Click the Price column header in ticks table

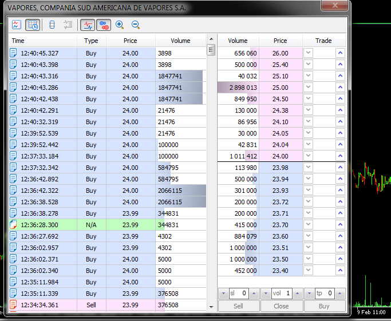click(x=130, y=41)
